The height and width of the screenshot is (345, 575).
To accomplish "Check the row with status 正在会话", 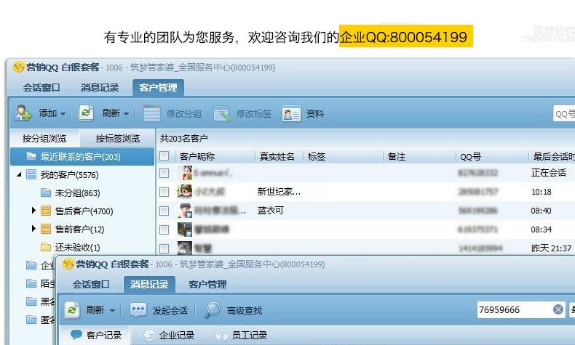I will pyautogui.click(x=164, y=173).
